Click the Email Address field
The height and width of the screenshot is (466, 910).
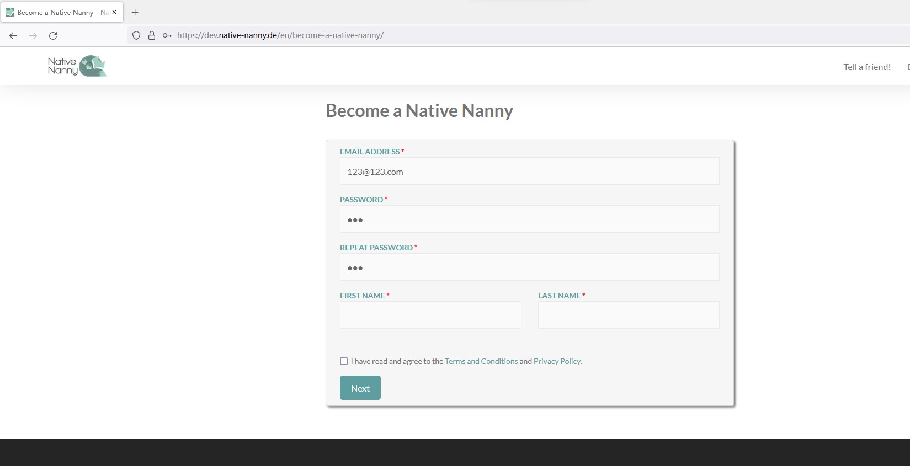[x=529, y=172]
